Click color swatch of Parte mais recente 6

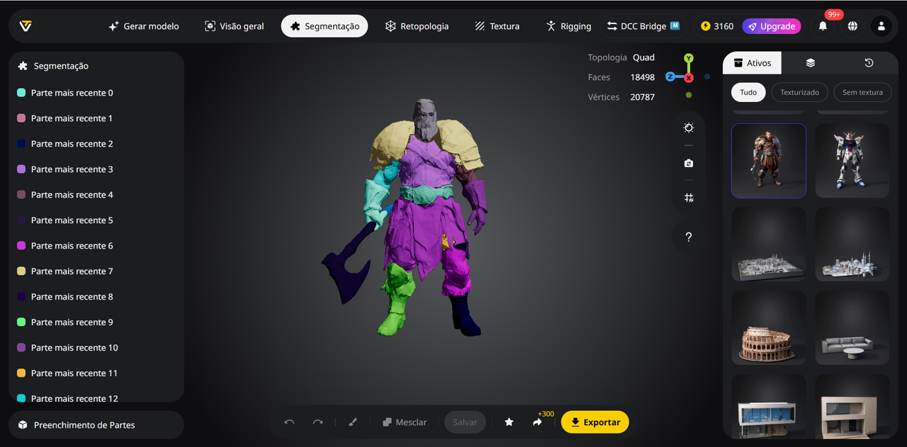(21, 246)
